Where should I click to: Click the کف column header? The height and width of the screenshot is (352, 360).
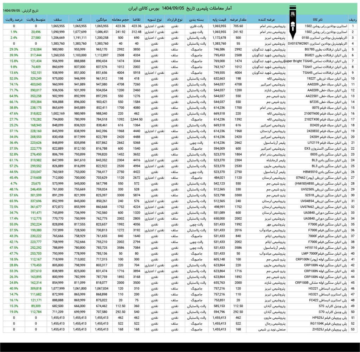coord(80,20)
